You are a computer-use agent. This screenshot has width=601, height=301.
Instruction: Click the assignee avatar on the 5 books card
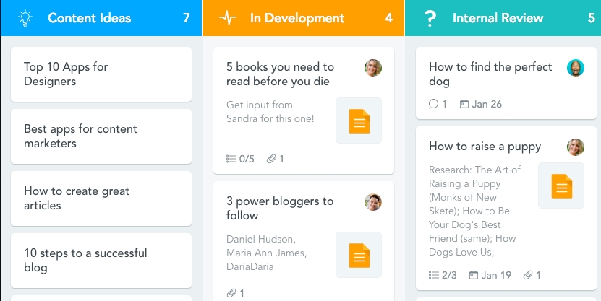coord(373,68)
